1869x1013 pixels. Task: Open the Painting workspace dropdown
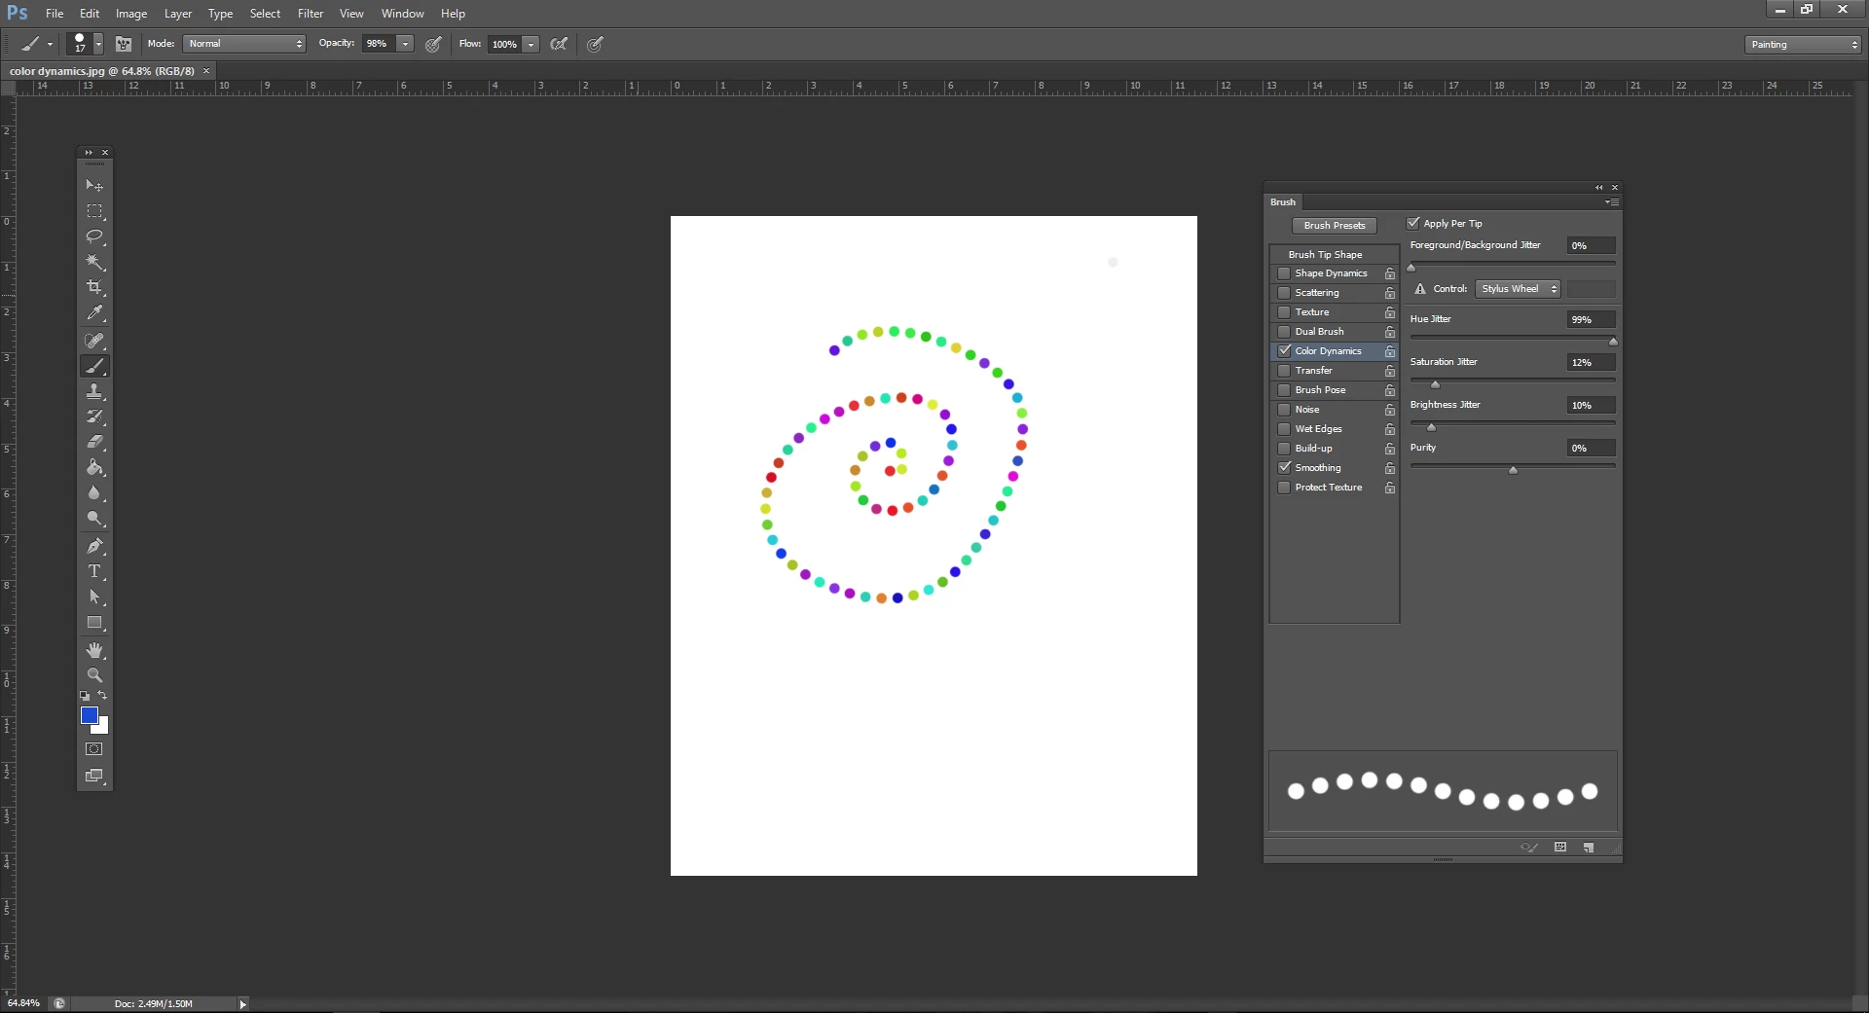[x=1803, y=45]
